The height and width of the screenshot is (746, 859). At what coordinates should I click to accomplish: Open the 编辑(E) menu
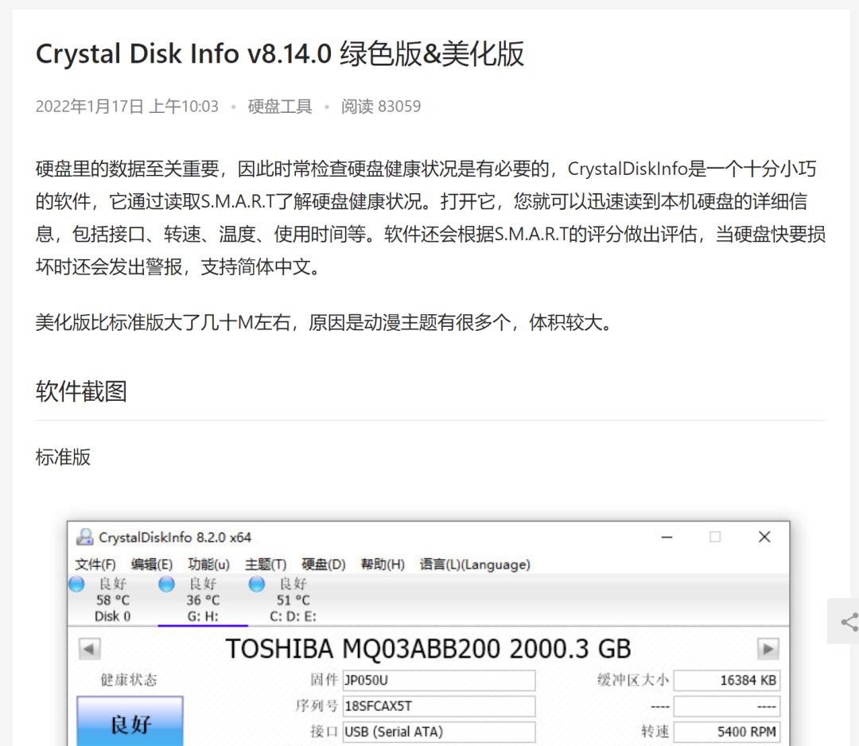click(x=152, y=564)
